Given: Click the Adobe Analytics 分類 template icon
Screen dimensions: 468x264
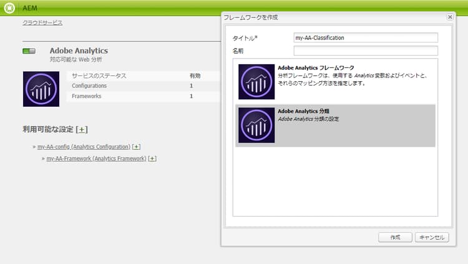Looking at the screenshot, I should tap(256, 125).
